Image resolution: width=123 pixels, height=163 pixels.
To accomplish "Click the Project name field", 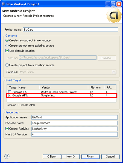I will click(71, 30).
